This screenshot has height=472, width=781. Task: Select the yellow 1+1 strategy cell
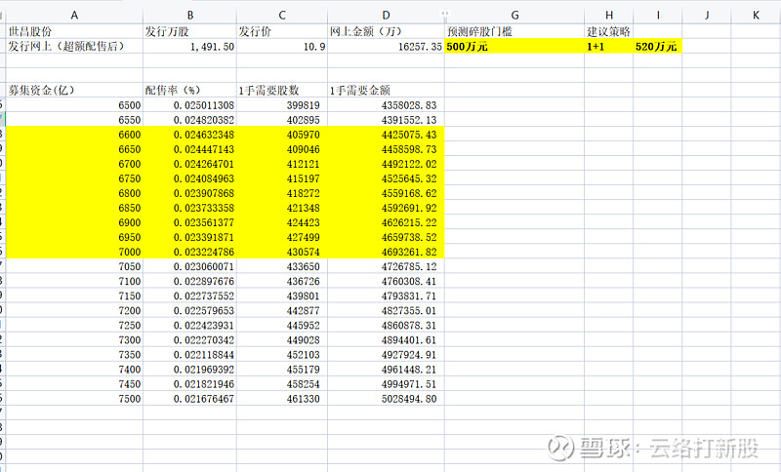click(607, 46)
